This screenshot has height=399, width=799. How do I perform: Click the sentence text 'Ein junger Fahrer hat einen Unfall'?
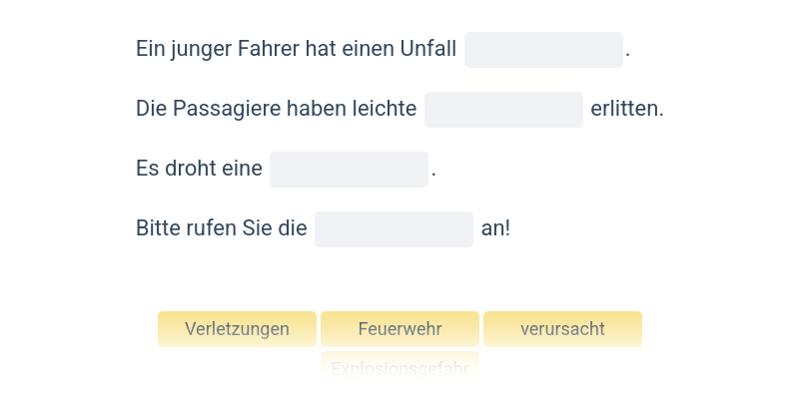(296, 49)
